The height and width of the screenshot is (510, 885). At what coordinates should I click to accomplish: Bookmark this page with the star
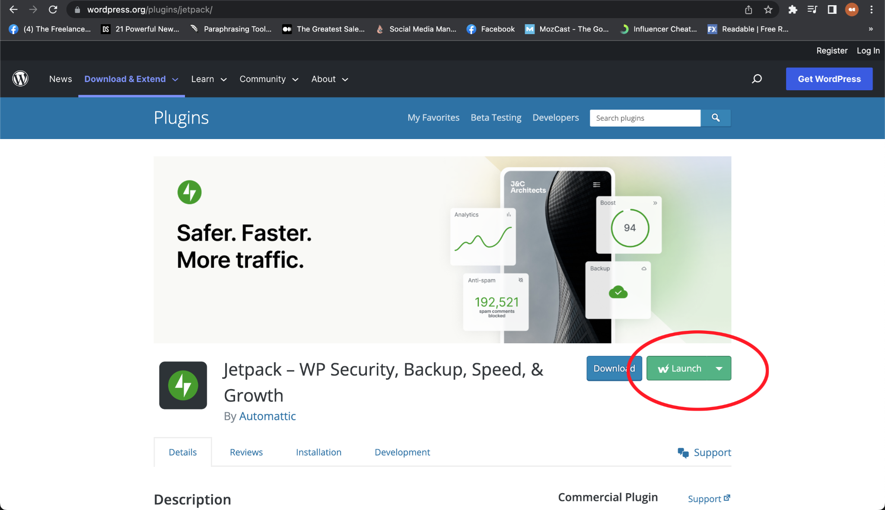tap(768, 10)
